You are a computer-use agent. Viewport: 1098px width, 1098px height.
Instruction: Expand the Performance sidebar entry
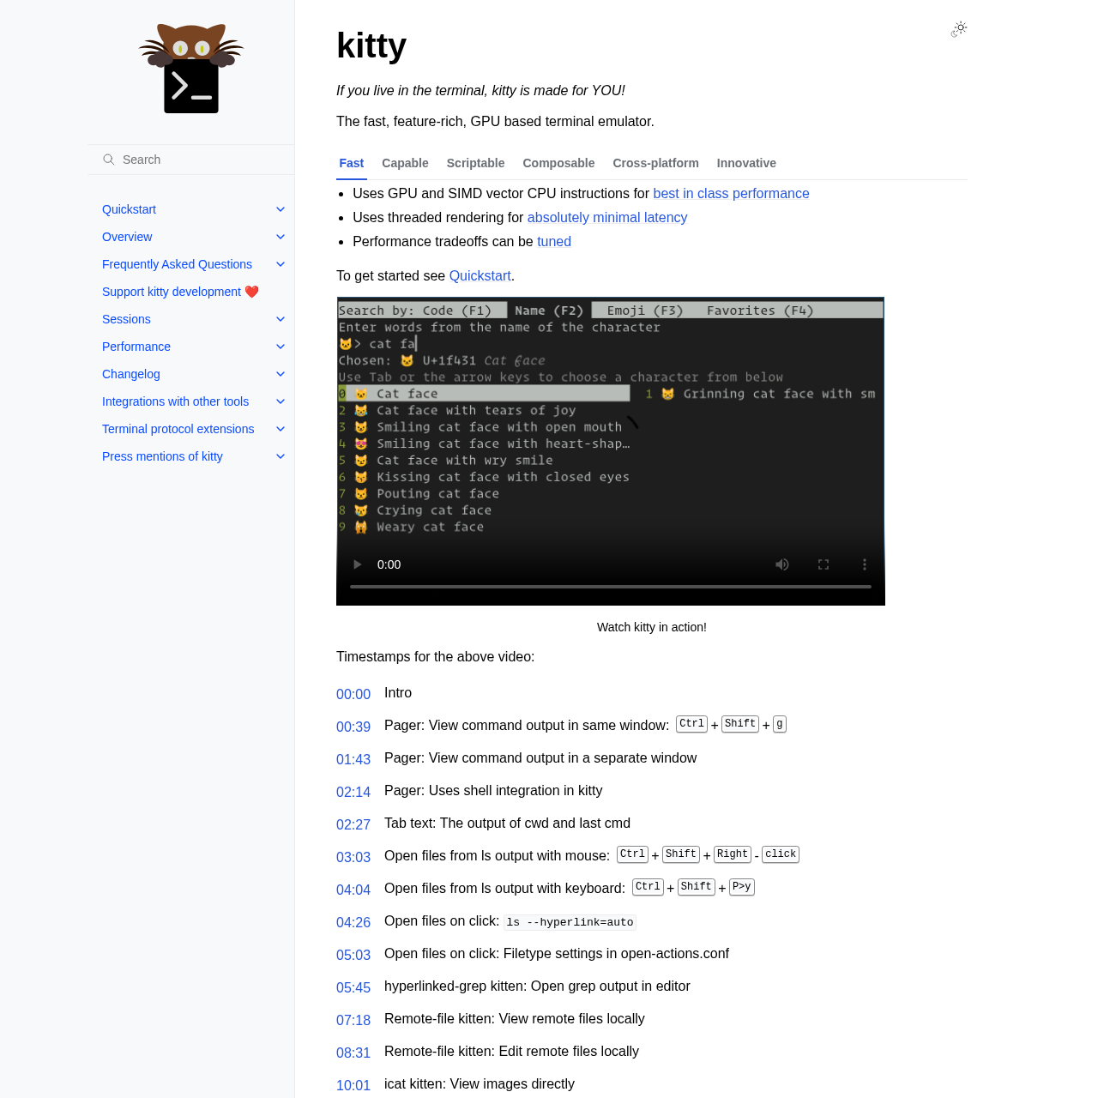pyautogui.click(x=280, y=346)
